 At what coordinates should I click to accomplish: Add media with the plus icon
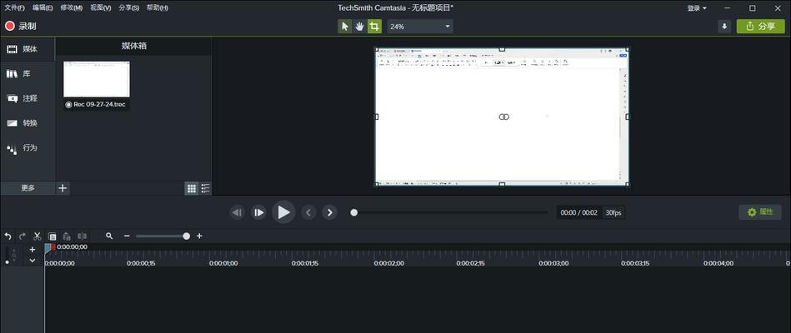pos(63,188)
